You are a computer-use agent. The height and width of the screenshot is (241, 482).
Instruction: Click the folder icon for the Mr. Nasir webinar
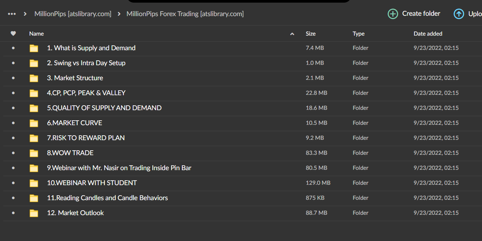(34, 168)
